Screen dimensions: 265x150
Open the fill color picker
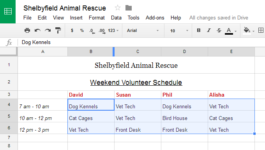(249, 30)
